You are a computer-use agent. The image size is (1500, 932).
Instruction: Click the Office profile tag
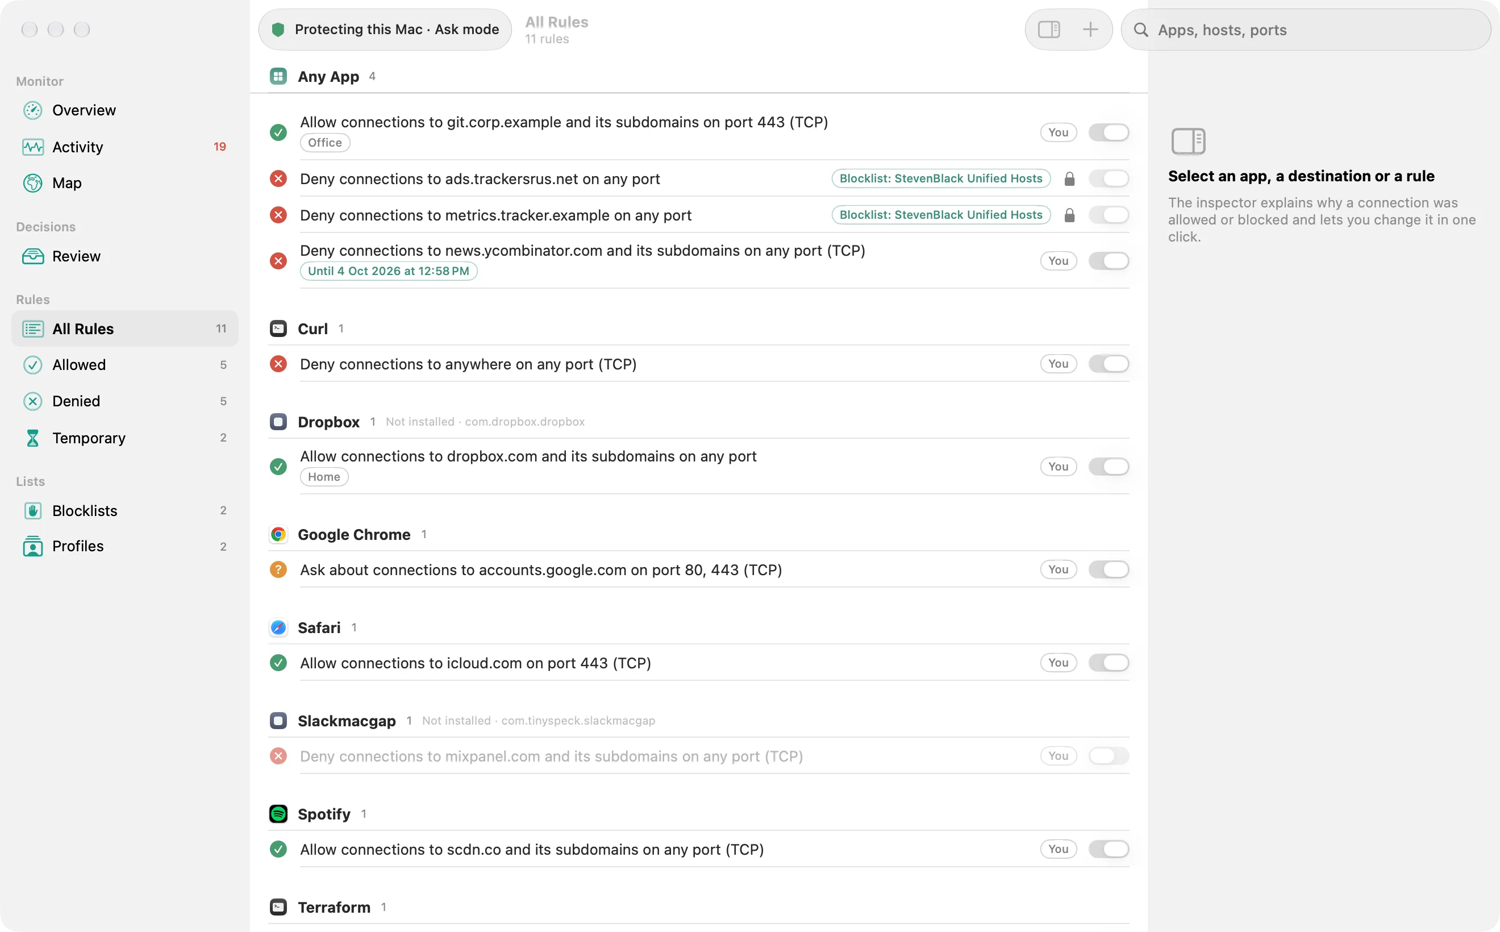[x=325, y=143]
